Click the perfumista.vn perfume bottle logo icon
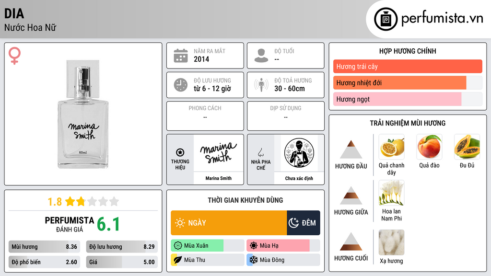Image resolution: width=491 pixels, height=276 pixels. [386, 19]
